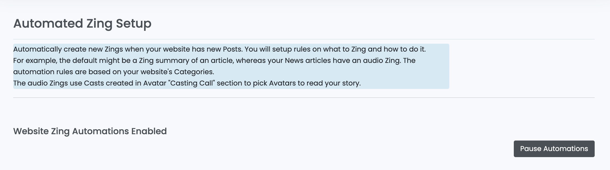This screenshot has width=610, height=170.
Task: Click the word 'Enabled' in the status heading
Action: tap(149, 131)
